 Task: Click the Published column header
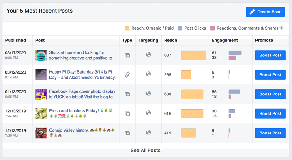(15, 40)
